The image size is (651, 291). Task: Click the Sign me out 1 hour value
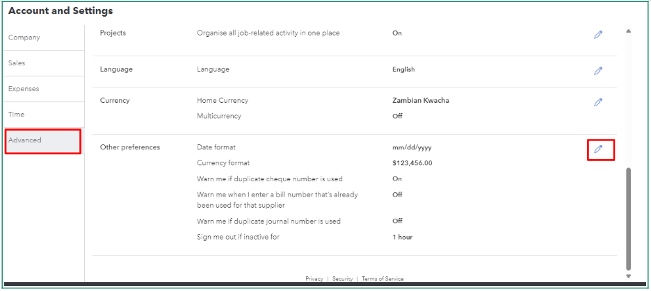(402, 238)
